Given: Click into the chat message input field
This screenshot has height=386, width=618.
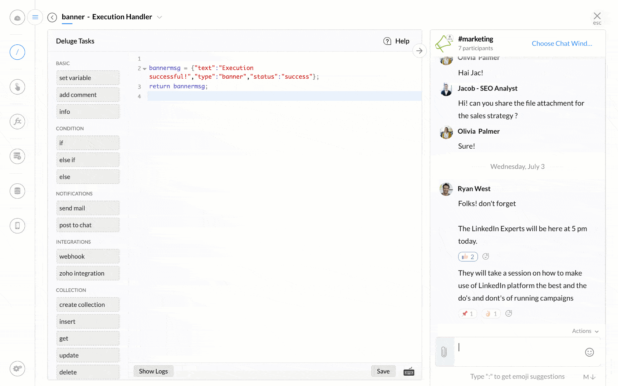Looking at the screenshot, I should click(519, 352).
